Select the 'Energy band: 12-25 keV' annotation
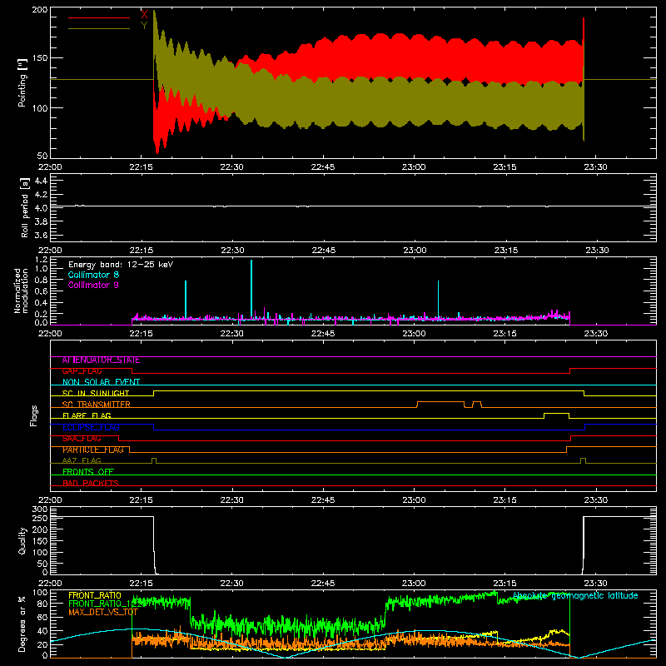This screenshot has width=666, height=666. pos(121,265)
